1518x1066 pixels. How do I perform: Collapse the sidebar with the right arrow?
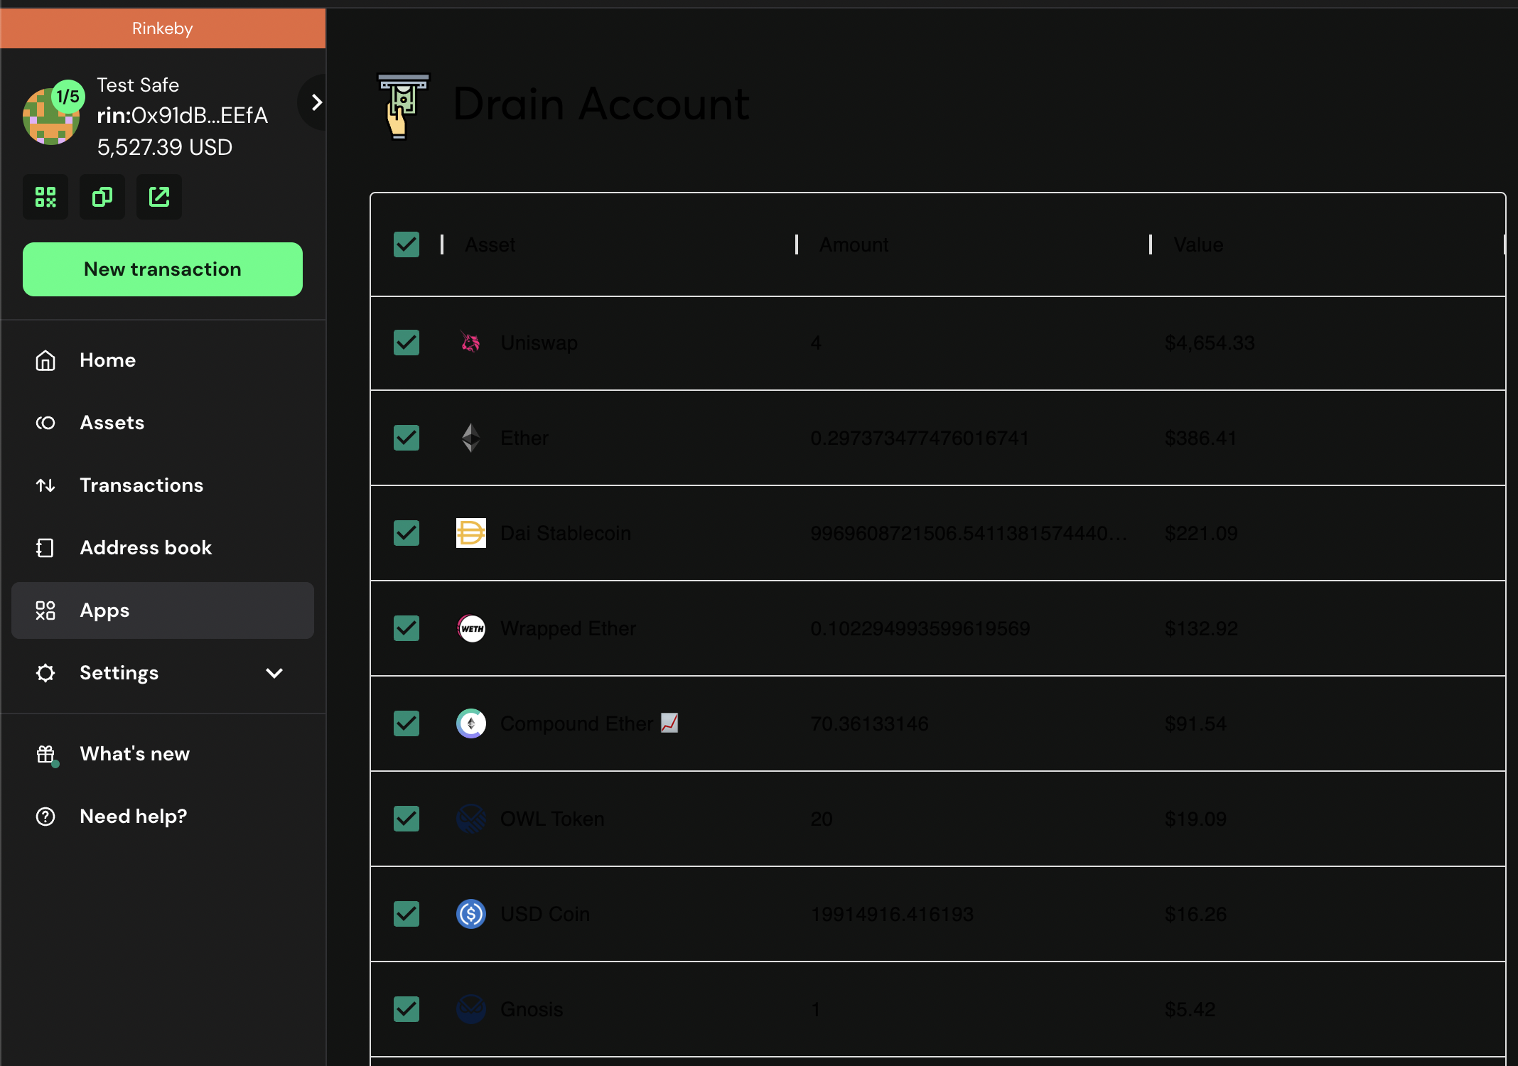click(315, 102)
